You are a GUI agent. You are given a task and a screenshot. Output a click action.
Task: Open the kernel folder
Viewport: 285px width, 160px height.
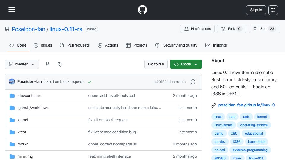pyautogui.click(x=23, y=120)
